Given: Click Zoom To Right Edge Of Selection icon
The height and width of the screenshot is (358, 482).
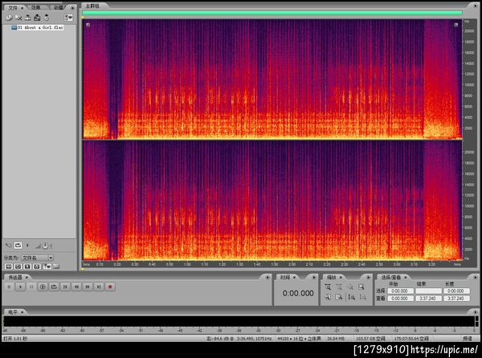Looking at the screenshot, I should pos(339,297).
